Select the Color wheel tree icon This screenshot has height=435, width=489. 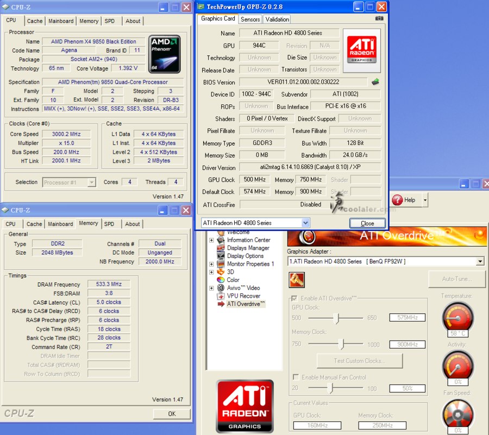click(221, 280)
